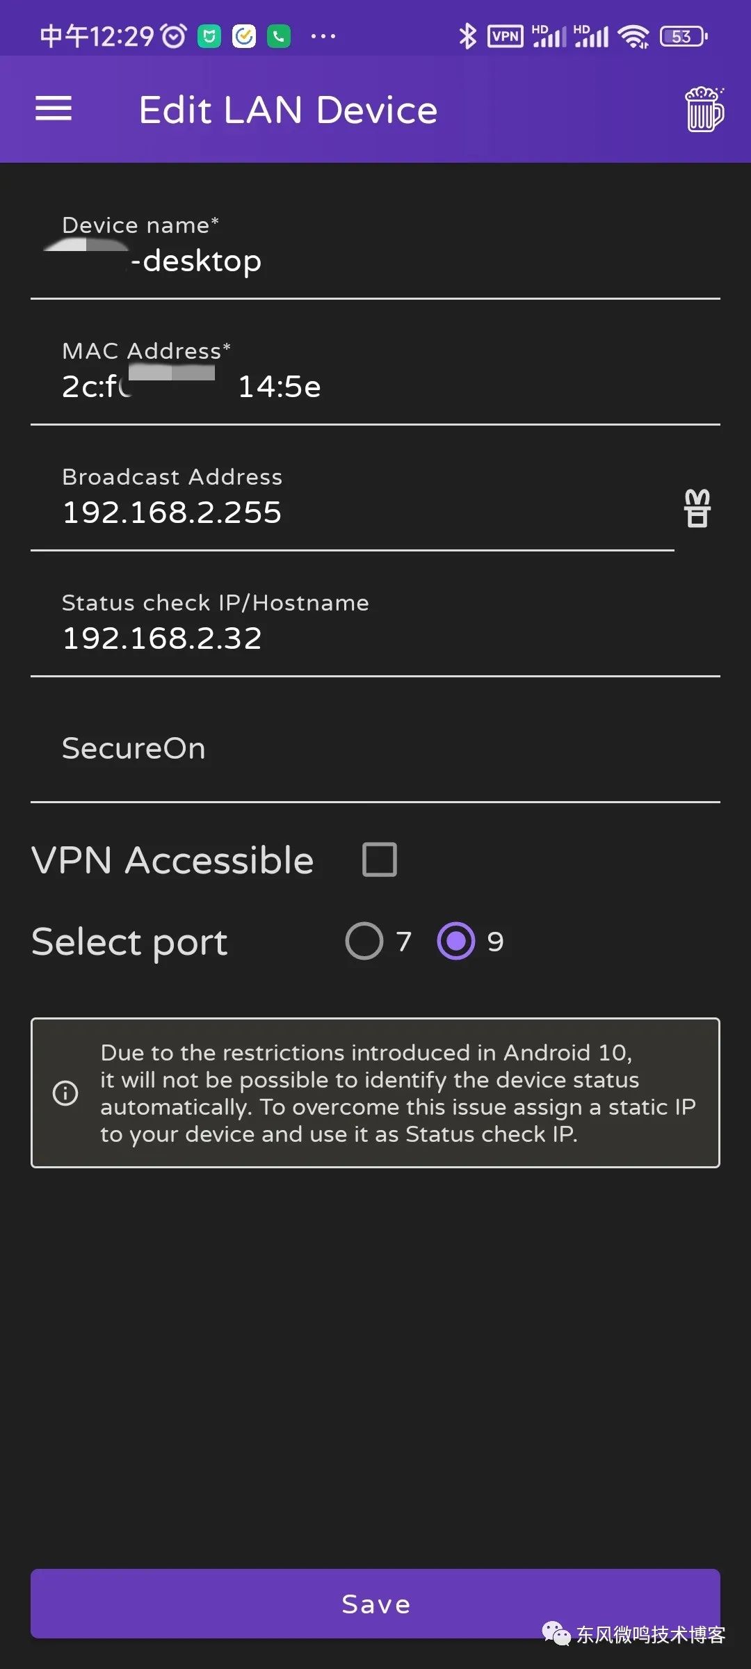Tap the broadcast address helper icon
This screenshot has height=1669, width=751.
(697, 508)
